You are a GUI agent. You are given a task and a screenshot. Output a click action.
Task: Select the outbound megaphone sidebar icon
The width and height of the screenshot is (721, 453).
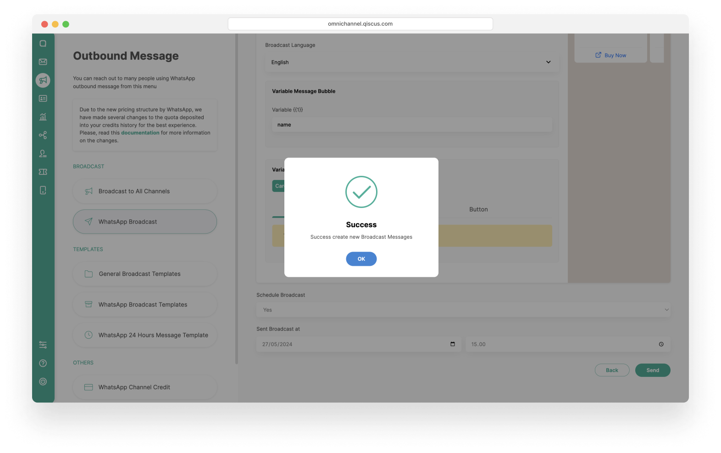(x=43, y=80)
